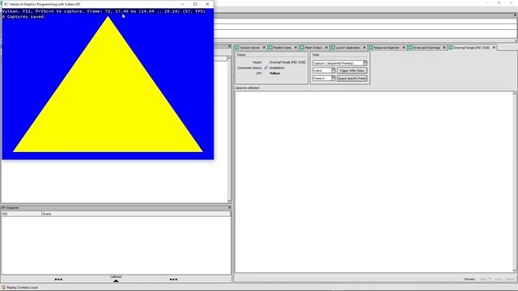This screenshot has width=518, height=291.
Task: Click the right dots handle beside Callstack
Action: click(x=173, y=280)
